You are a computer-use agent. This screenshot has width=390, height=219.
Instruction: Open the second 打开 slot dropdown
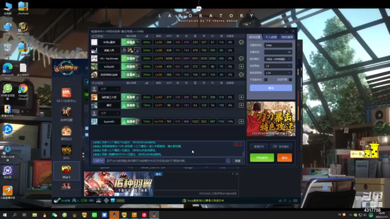click(x=109, y=113)
